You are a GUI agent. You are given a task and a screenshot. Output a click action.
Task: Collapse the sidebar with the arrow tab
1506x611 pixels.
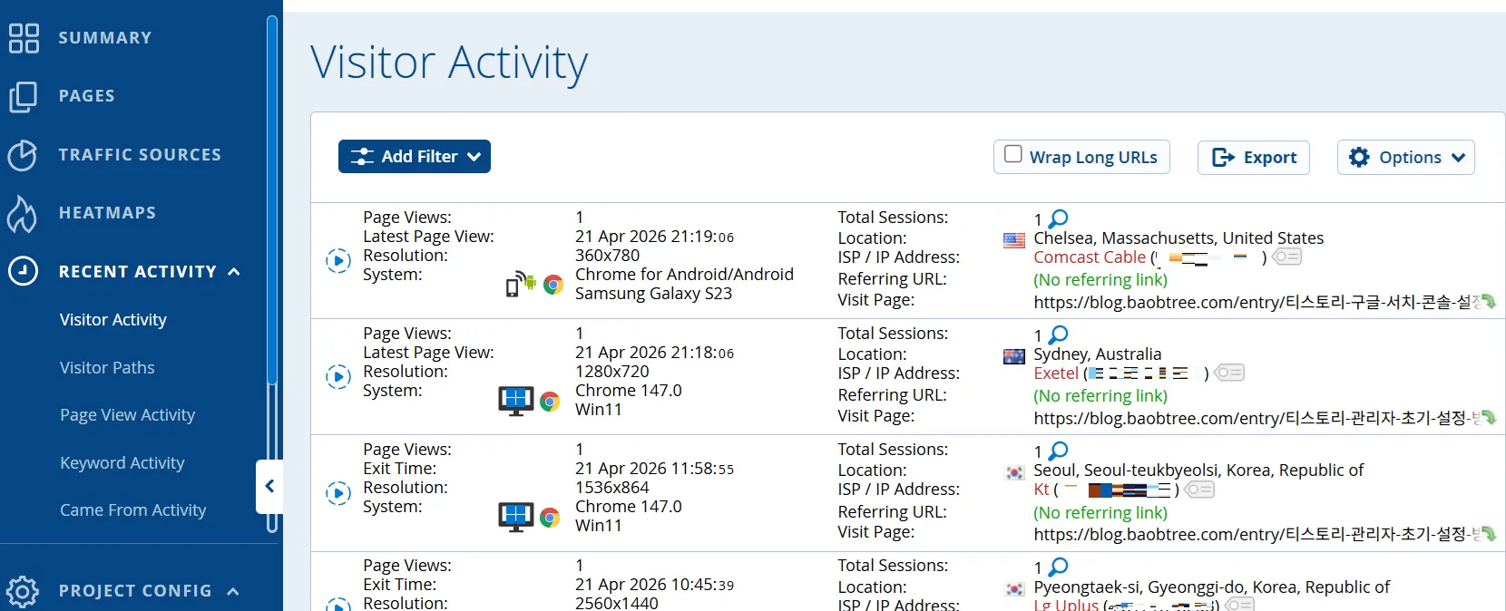269,487
